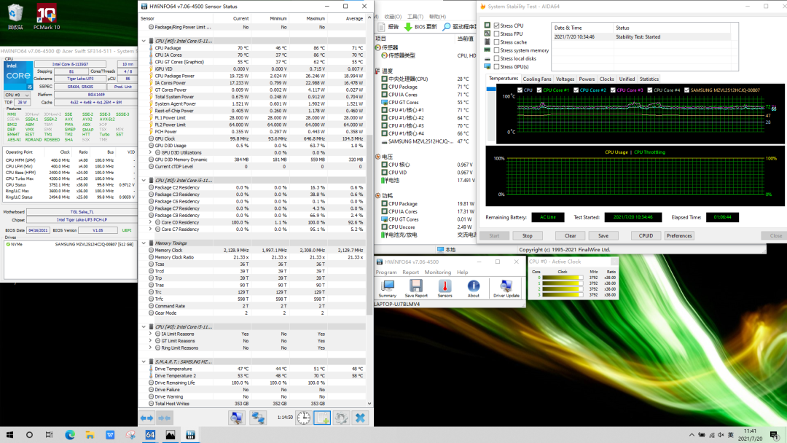Click the sensor clock reset icon
787x443 pixels.
[303, 417]
